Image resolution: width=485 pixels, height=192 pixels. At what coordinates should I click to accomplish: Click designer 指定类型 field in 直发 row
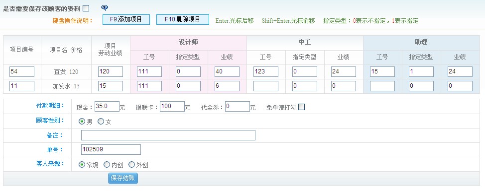click(188, 72)
